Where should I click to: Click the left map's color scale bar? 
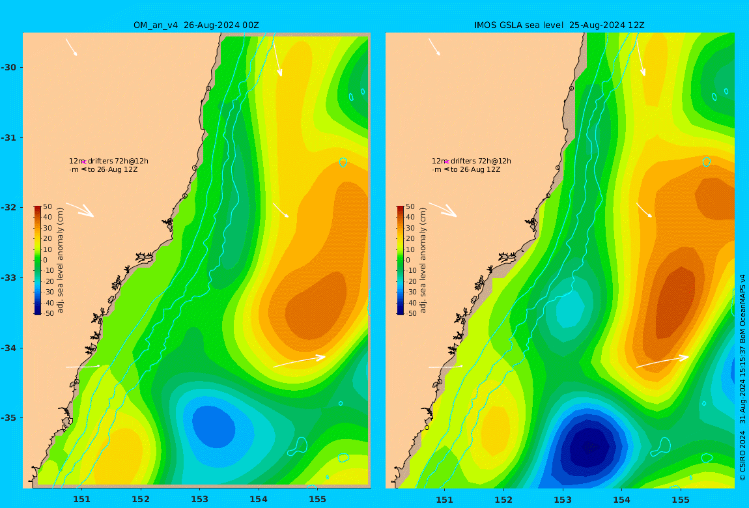point(37,261)
